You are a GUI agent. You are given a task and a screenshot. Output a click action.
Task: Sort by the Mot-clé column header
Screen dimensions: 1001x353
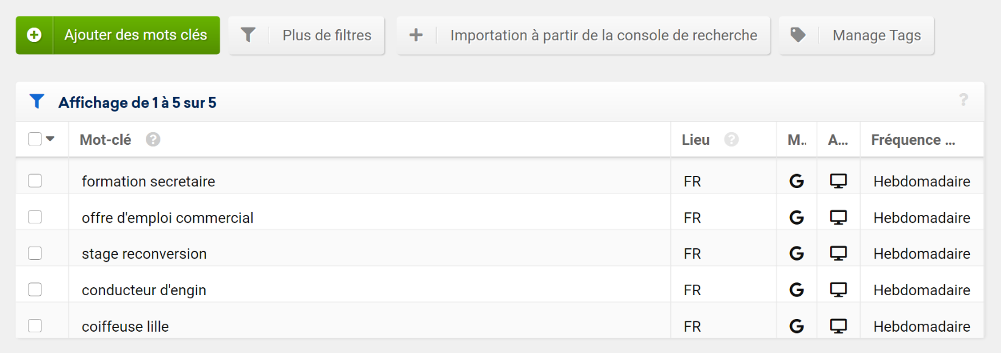coord(106,140)
